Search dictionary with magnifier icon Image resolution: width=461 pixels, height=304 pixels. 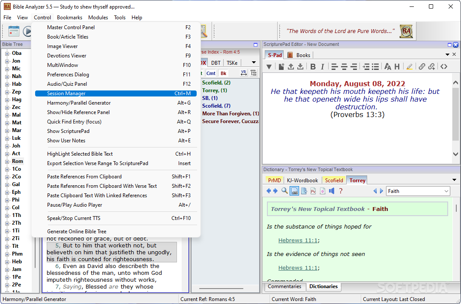point(284,191)
